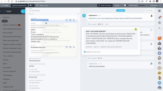Open help question mark icon
Image resolution: width=163 pixels, height=91 pixels.
coord(159,11)
